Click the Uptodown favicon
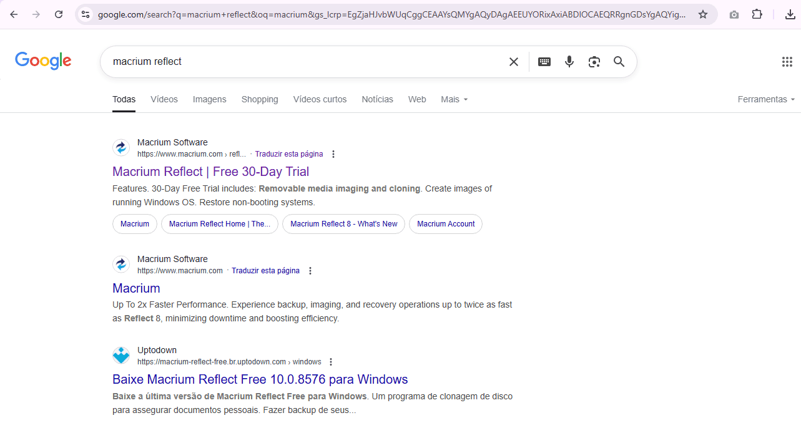The height and width of the screenshot is (428, 801). (121, 356)
